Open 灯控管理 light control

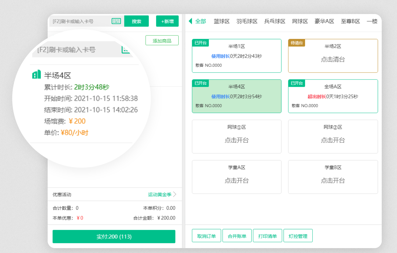[298, 235]
